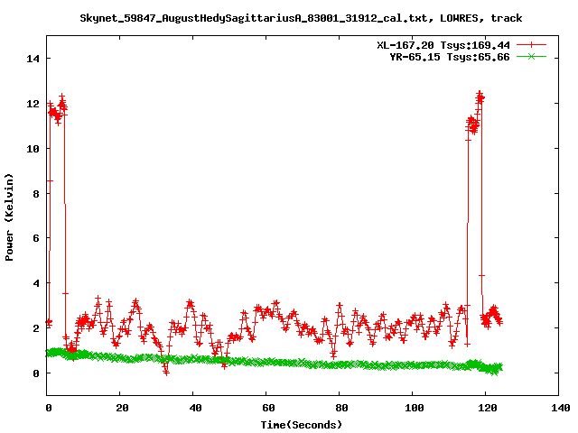Click the y-axis tick label 12

[33, 104]
